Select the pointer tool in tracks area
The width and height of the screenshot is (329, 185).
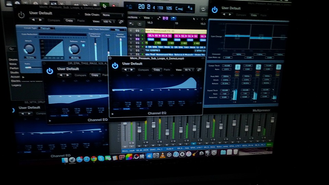pos(194,19)
